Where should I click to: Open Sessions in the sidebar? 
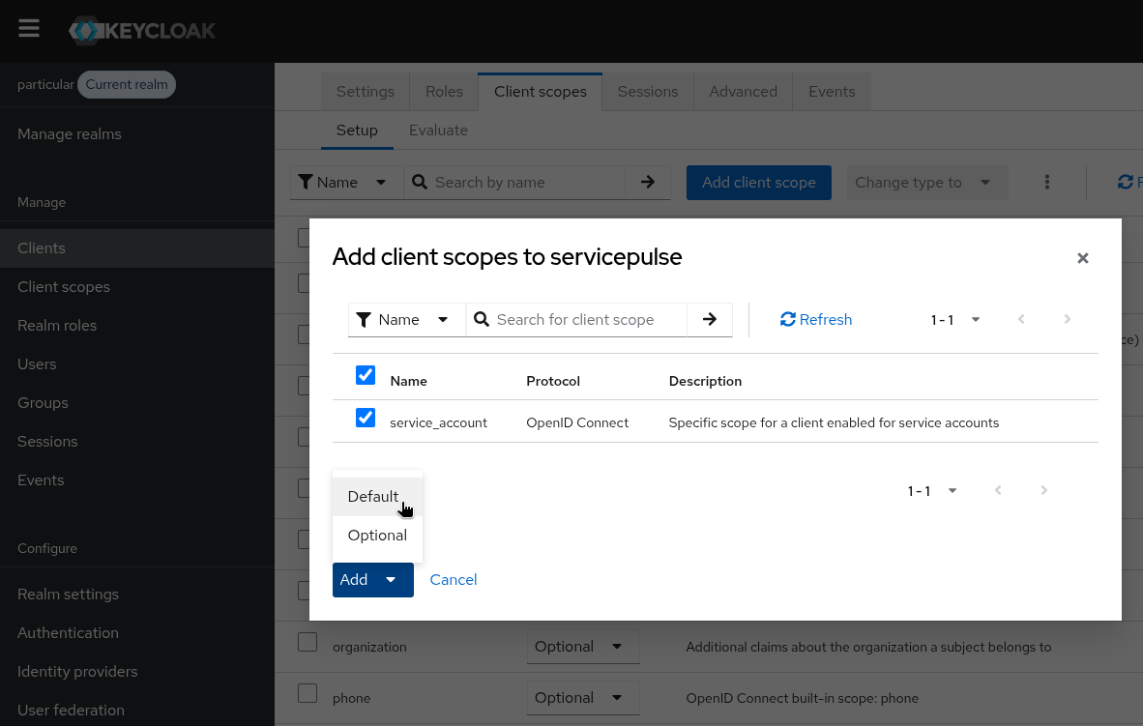click(137, 441)
